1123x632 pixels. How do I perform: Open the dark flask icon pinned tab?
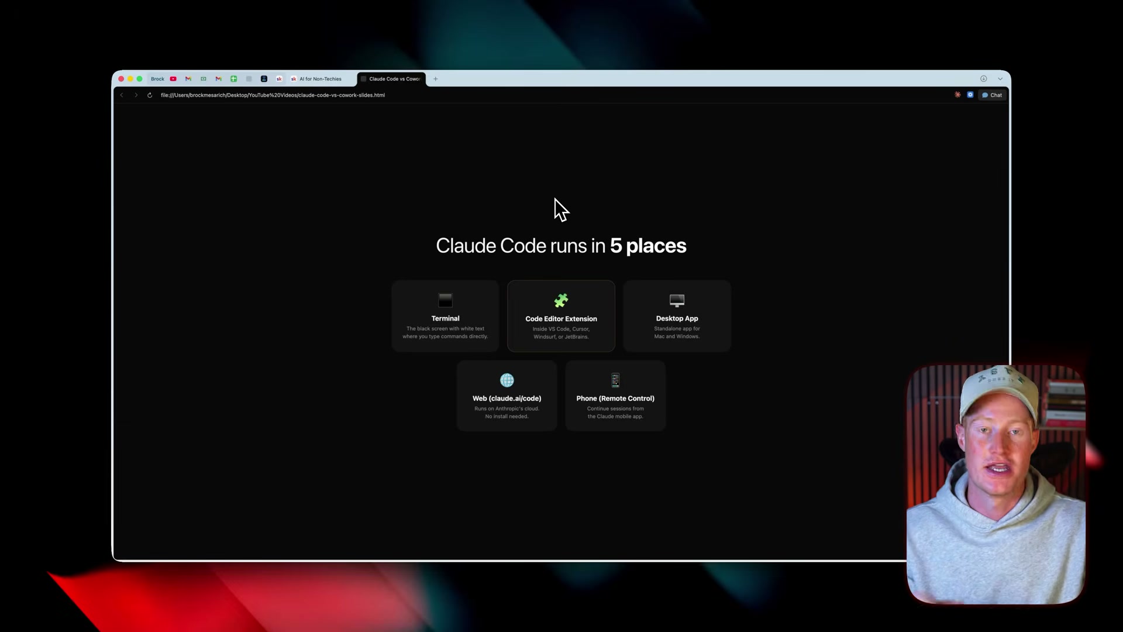[x=264, y=79]
